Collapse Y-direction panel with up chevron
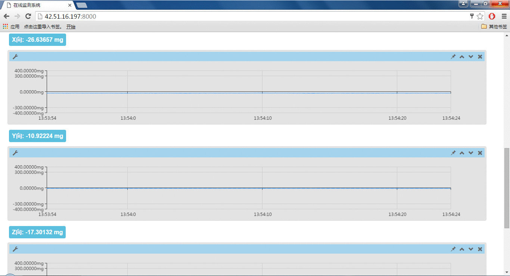Viewport: 510px width, 276px height. (462, 153)
